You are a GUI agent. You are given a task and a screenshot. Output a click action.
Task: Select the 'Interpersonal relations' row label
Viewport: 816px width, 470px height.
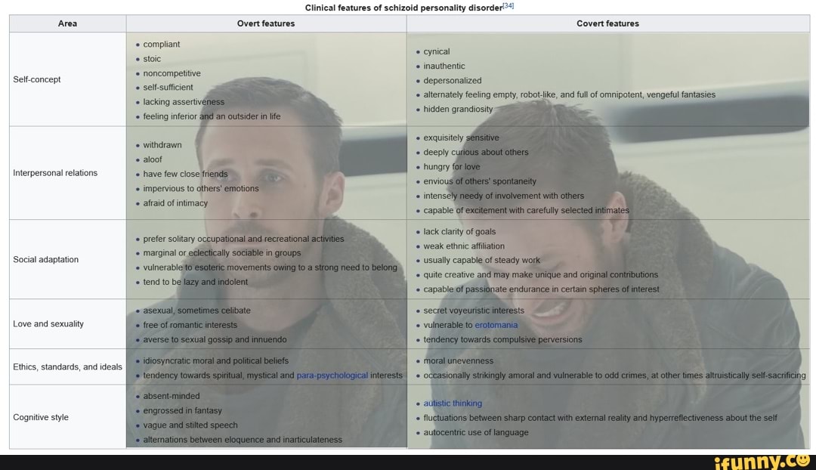click(x=55, y=173)
